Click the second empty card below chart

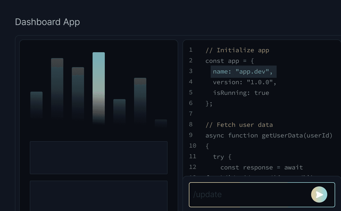99,196
